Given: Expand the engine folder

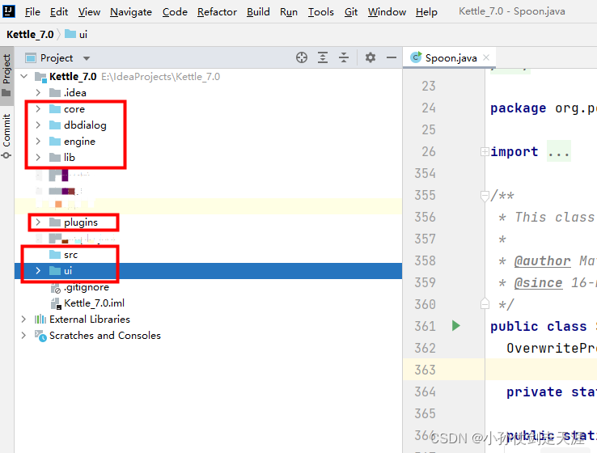Looking at the screenshot, I should pyautogui.click(x=38, y=142).
